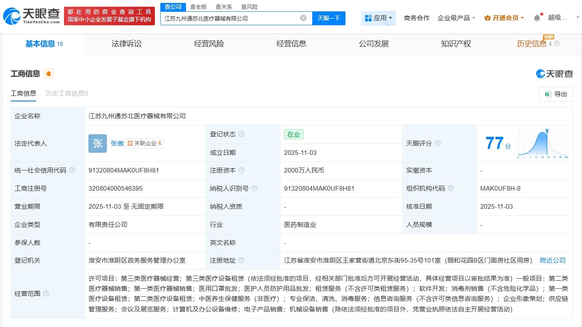The width and height of the screenshot is (582, 327).
Task: Switch to the 法律诉讼 tab
Action: (127, 44)
